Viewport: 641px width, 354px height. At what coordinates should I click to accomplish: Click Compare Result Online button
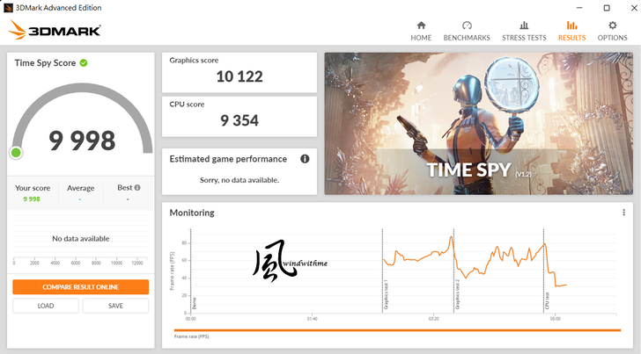coord(80,286)
